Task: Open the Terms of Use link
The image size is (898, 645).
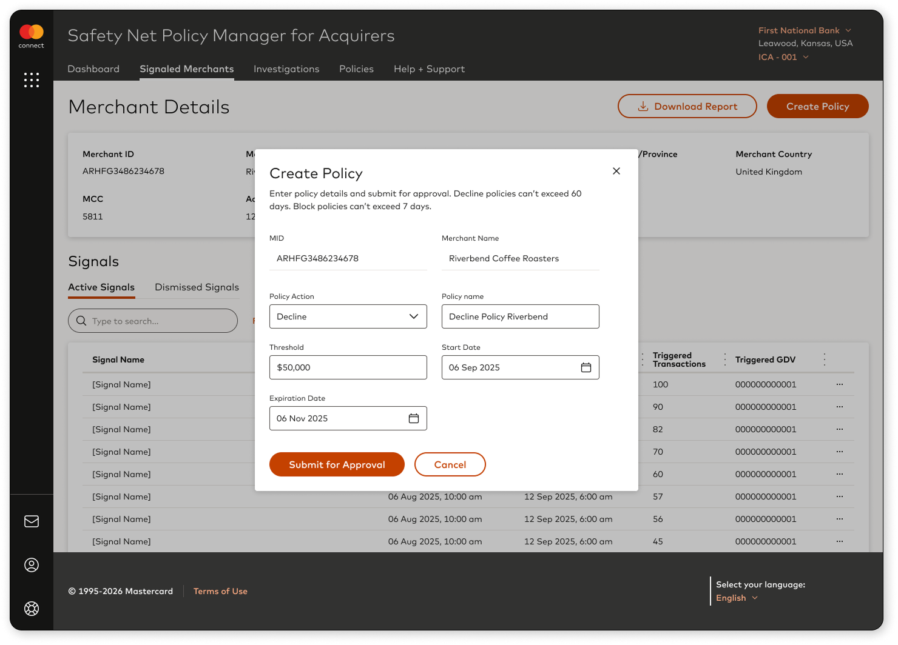Action: [220, 591]
